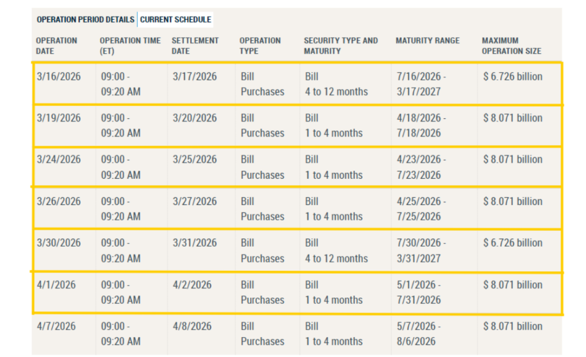The image size is (586, 357).
Task: Click the SETTLEMENT DATE column header
Action: click(x=194, y=45)
